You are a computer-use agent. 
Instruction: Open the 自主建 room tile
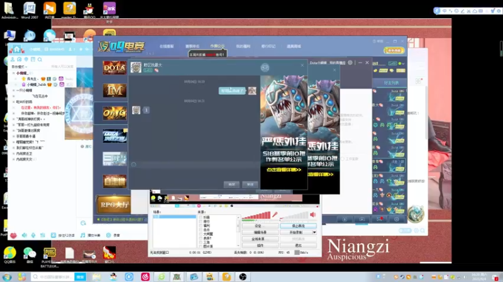114,181
